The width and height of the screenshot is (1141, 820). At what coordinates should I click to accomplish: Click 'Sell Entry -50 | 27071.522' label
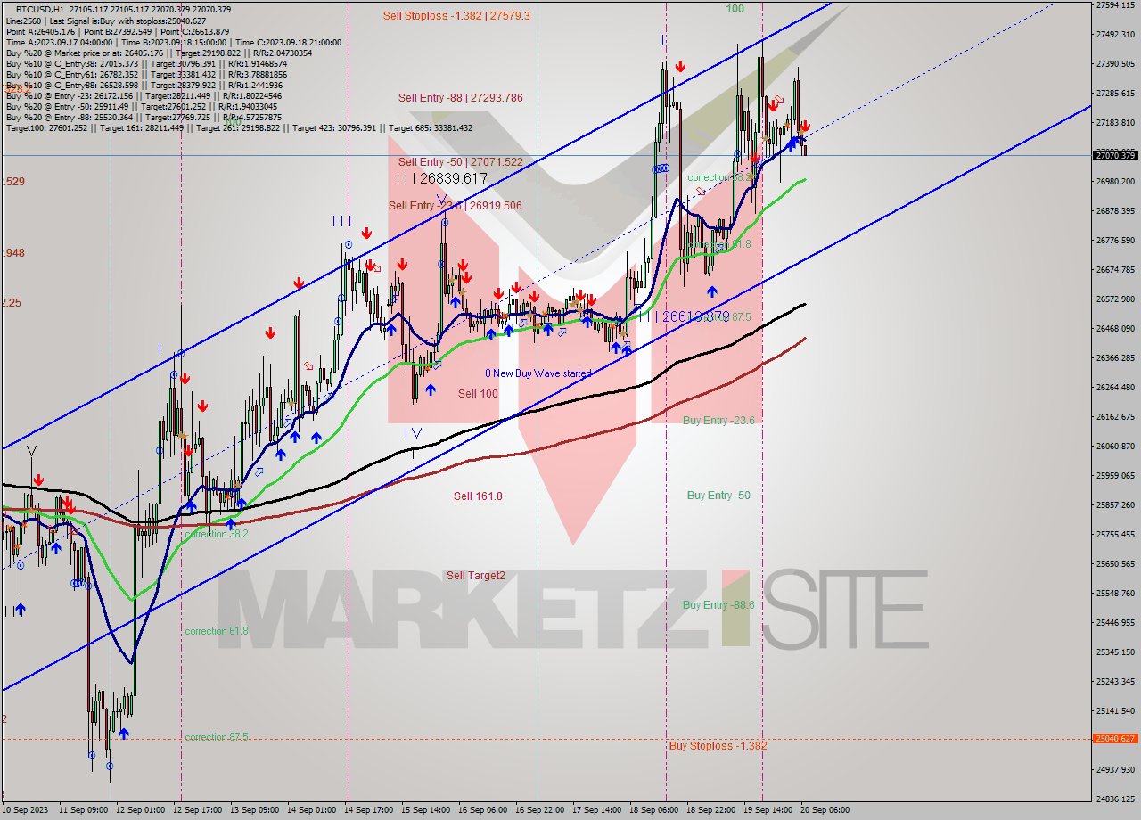(x=460, y=162)
